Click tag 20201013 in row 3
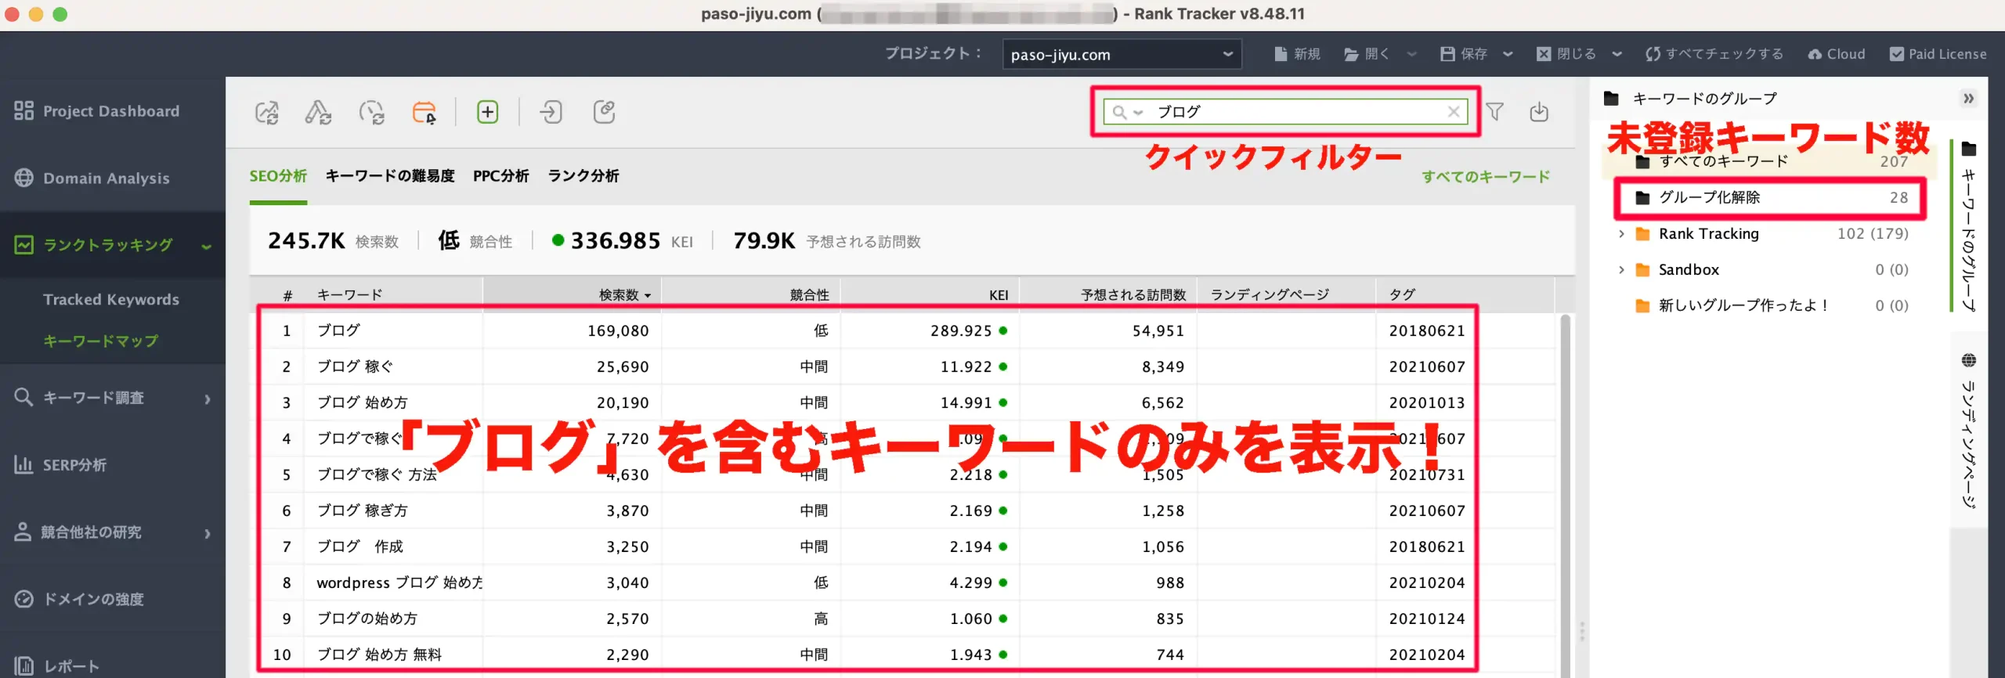Image resolution: width=2005 pixels, height=678 pixels. (x=1427, y=403)
